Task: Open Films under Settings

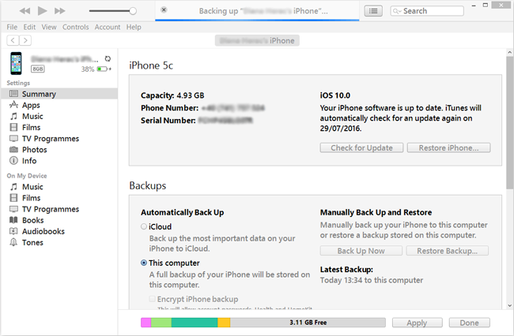Action: coord(59,128)
